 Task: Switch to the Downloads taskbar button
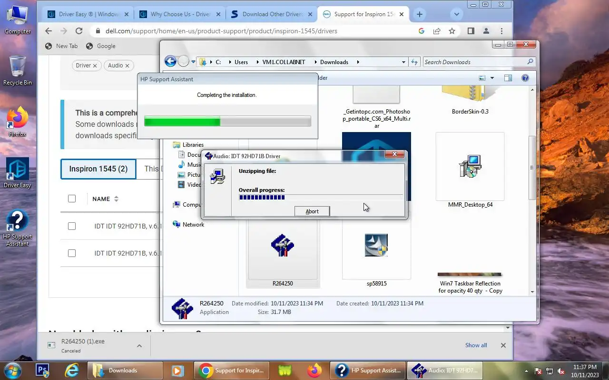[x=125, y=370]
